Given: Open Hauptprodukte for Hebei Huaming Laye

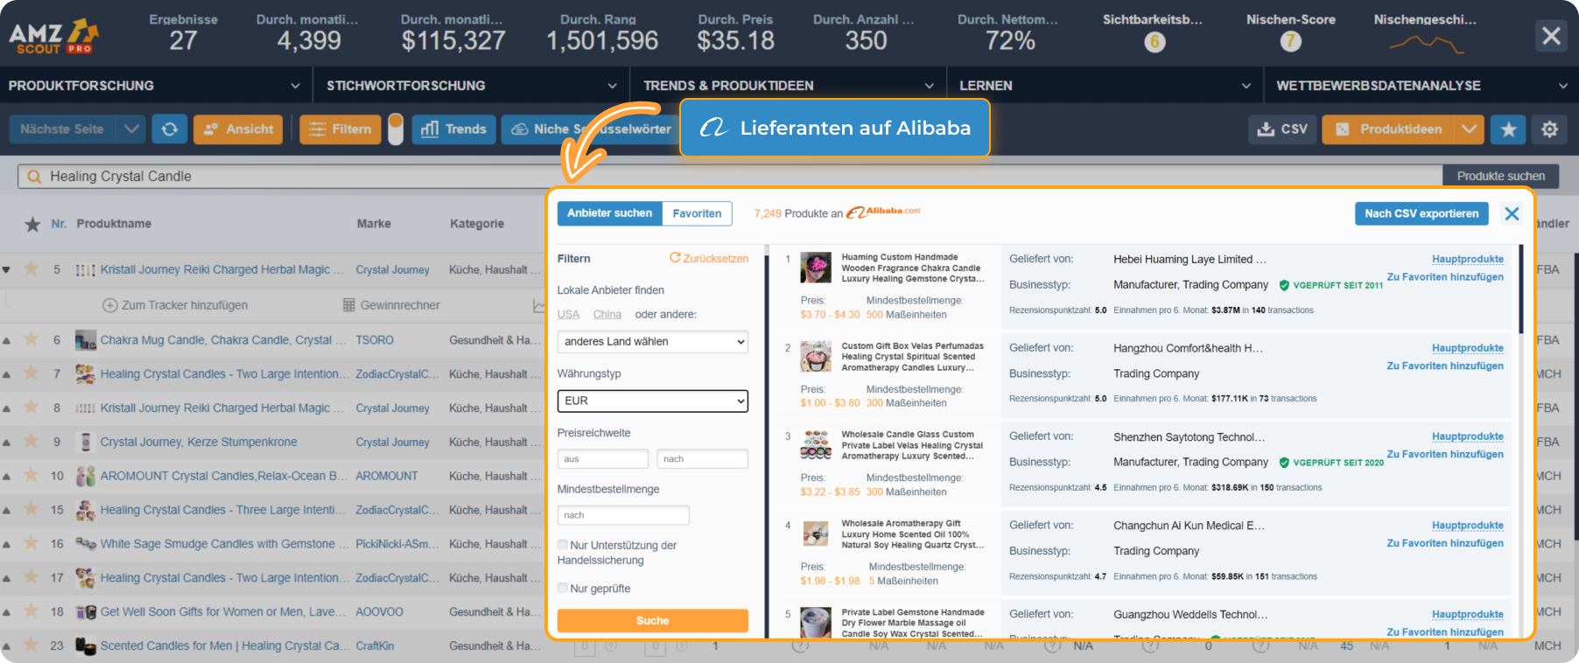Looking at the screenshot, I should pos(1468,259).
